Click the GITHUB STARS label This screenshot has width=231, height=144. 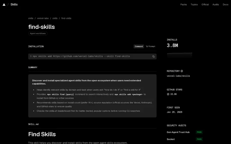(x=175, y=90)
